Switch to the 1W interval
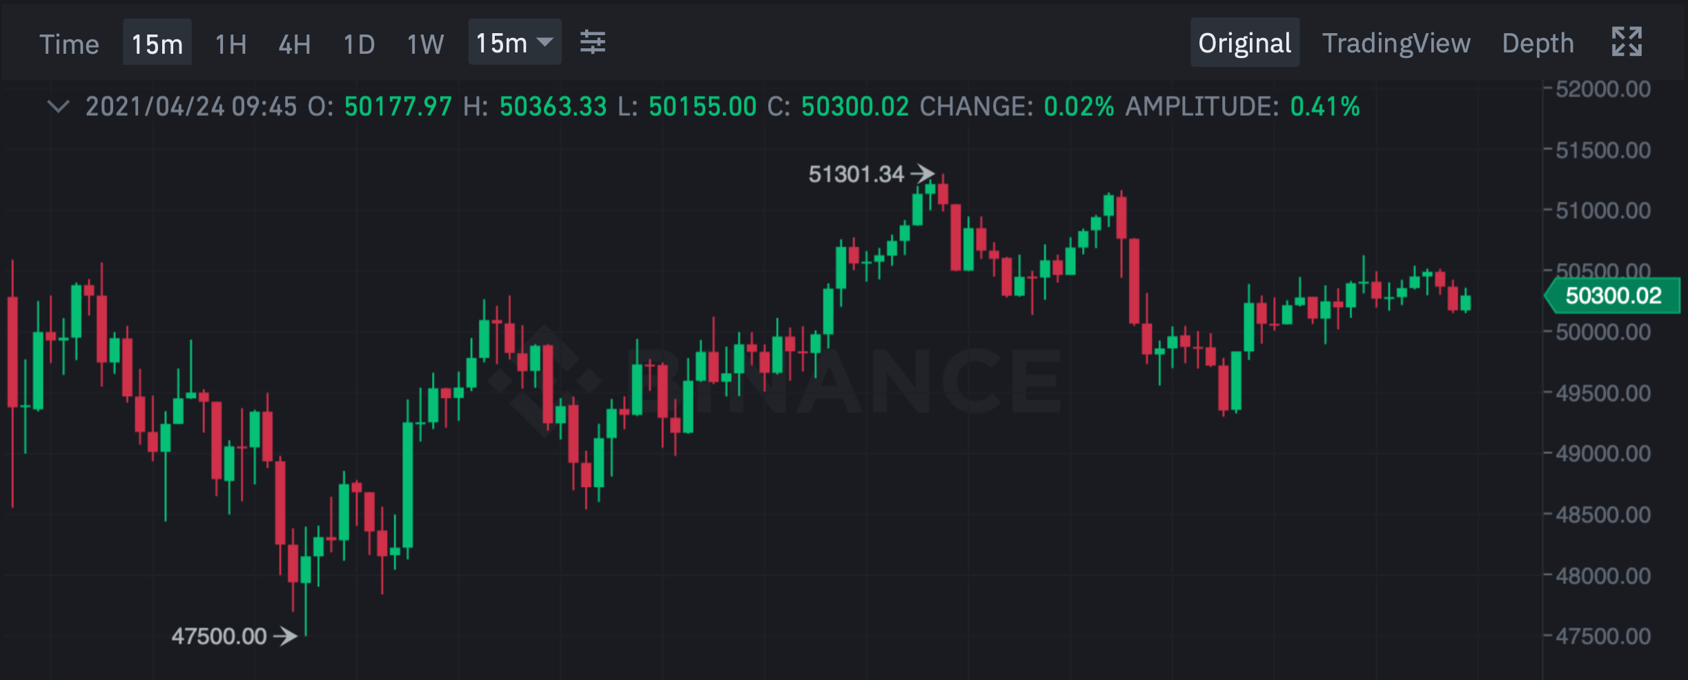The width and height of the screenshot is (1688, 680). 425,44
